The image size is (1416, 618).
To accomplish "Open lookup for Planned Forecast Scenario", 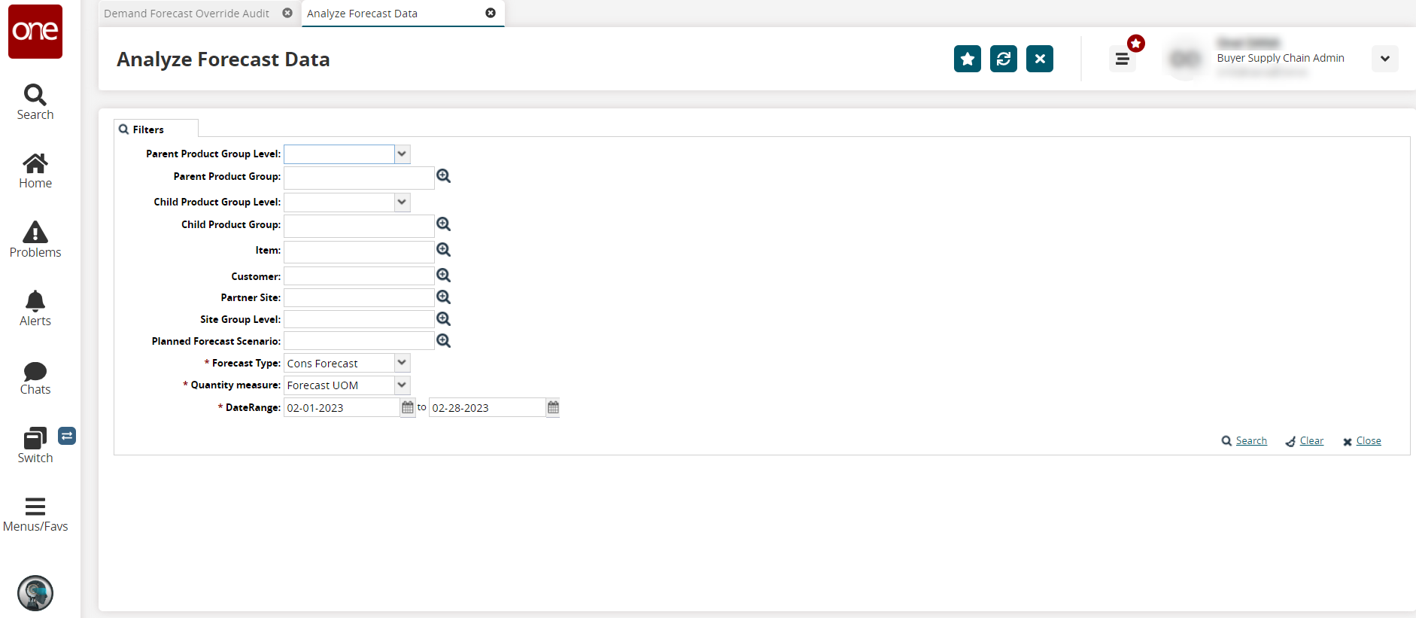I will 444,341.
